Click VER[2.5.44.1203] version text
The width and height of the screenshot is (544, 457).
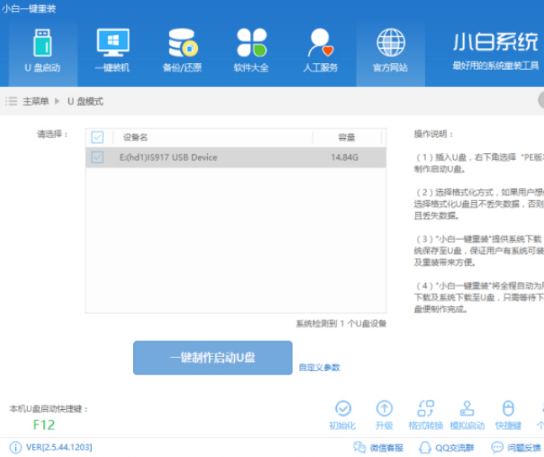click(x=59, y=447)
